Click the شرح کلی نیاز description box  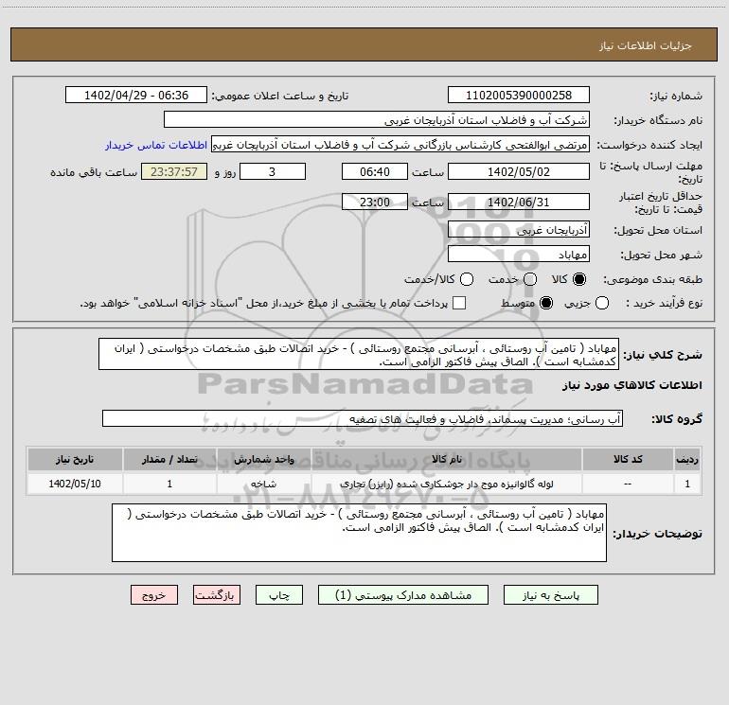pos(359,355)
